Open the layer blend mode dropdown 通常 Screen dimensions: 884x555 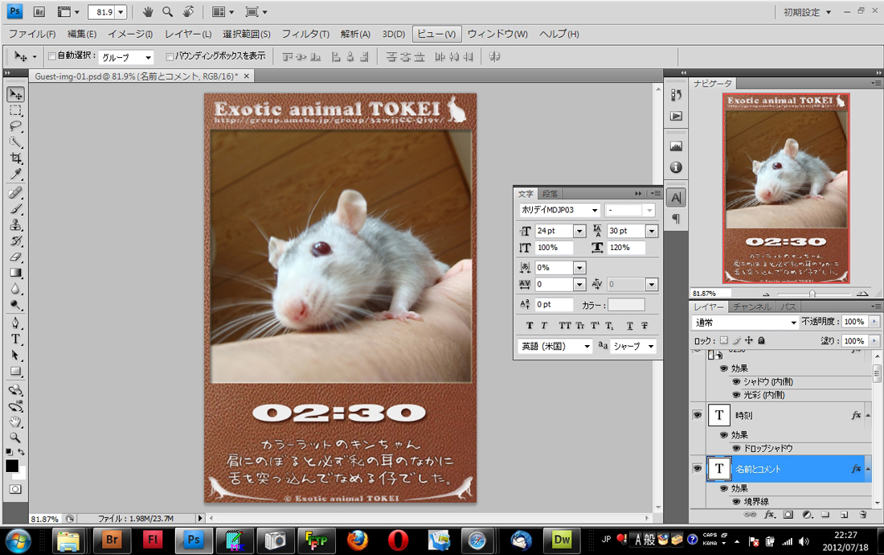745,322
